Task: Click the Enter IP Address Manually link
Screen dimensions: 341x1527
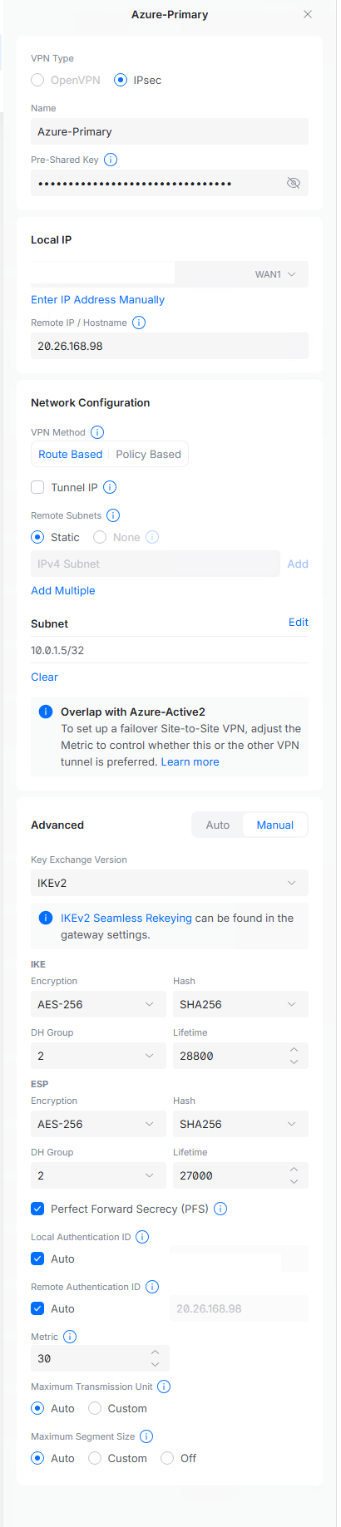Action: pos(97,299)
